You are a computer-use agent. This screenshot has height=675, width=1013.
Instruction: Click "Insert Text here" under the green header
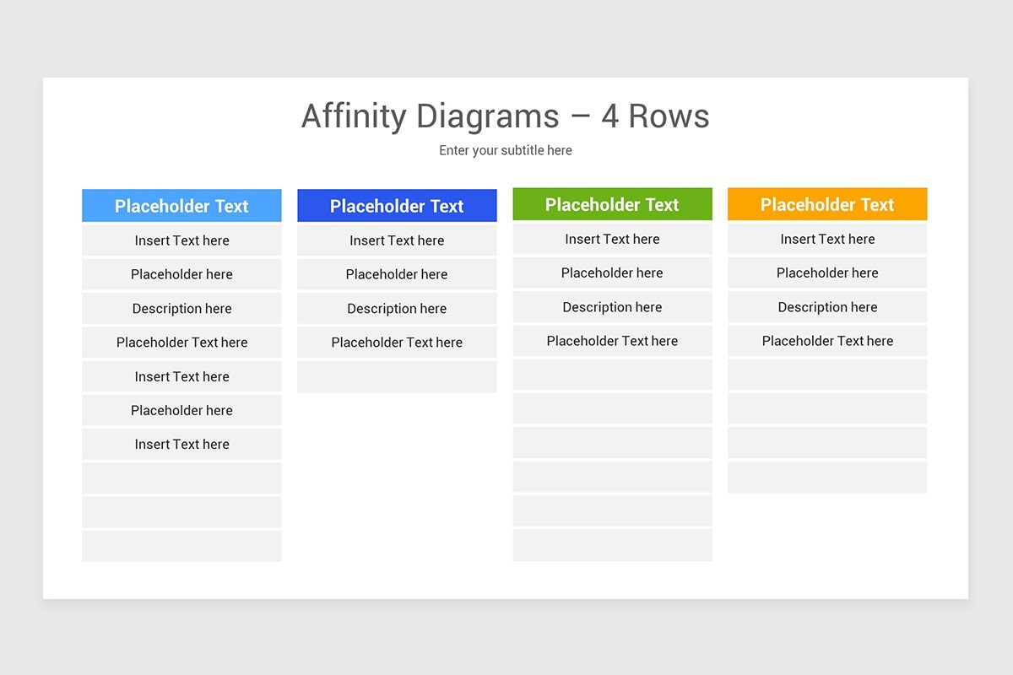click(612, 239)
